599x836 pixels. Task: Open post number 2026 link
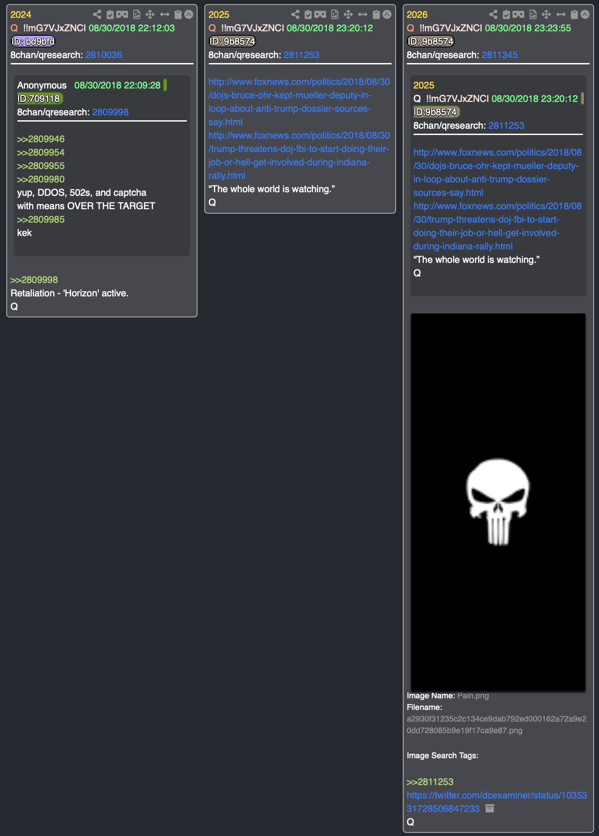[417, 15]
